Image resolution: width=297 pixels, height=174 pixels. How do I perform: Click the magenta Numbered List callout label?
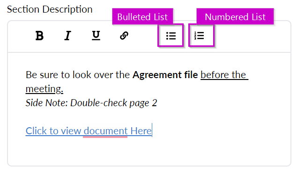pos(235,17)
